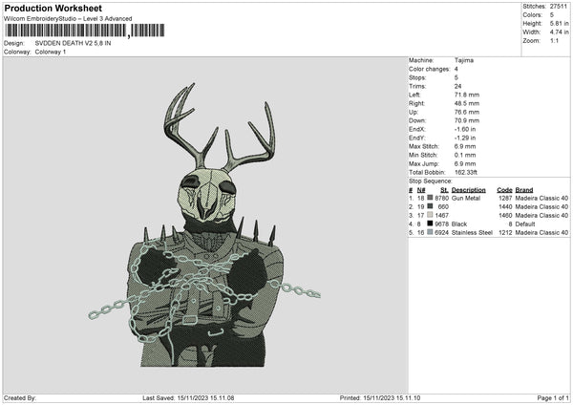Click the deer skull embroidery design preview
The image size is (573, 405).
coord(204,225)
